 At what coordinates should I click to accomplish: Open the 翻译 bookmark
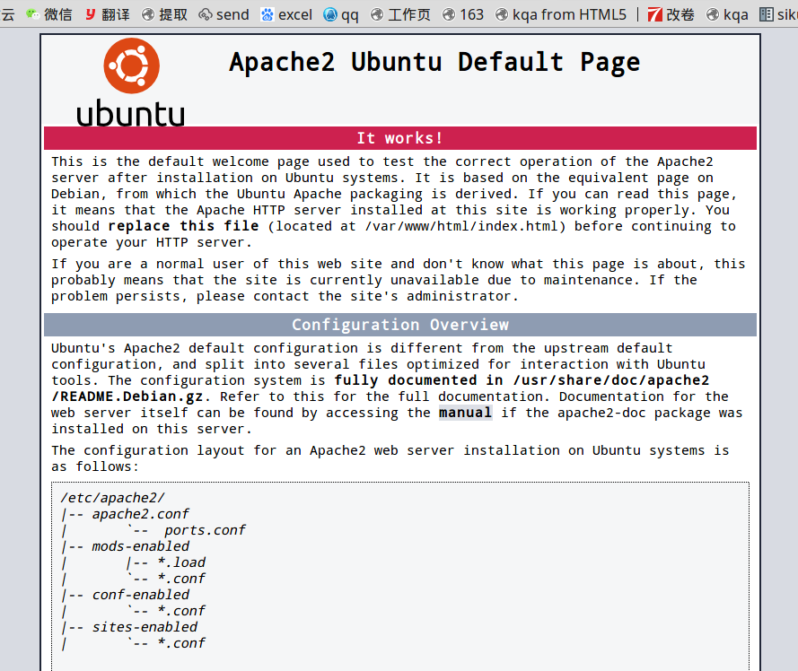coord(108,14)
